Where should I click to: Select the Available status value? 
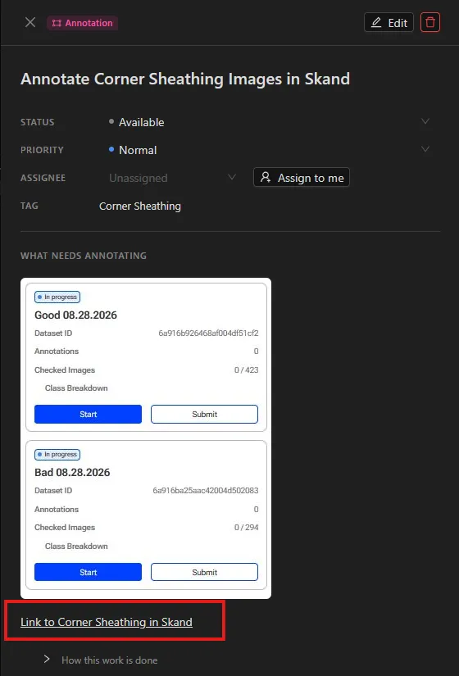point(142,122)
